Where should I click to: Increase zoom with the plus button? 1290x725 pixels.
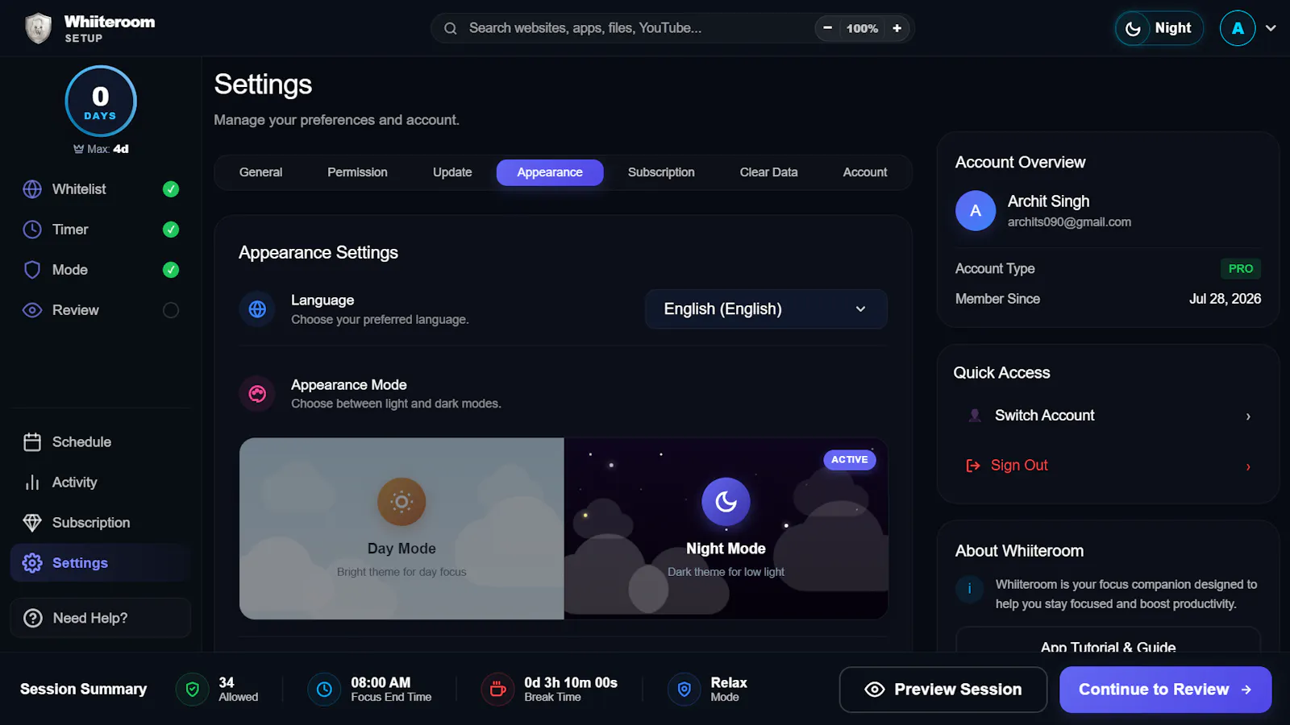897,28
